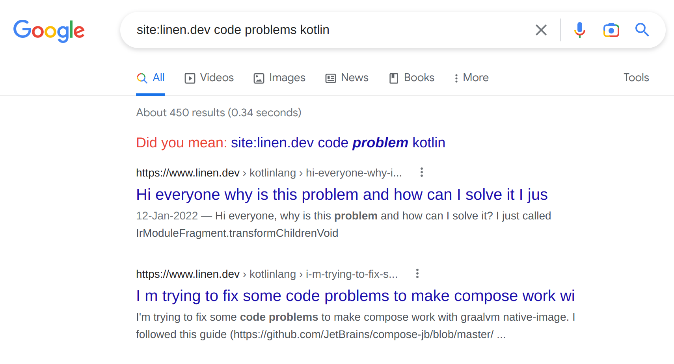Open the three-dot menu on the first result
Image resolution: width=674 pixels, height=364 pixels.
(421, 172)
